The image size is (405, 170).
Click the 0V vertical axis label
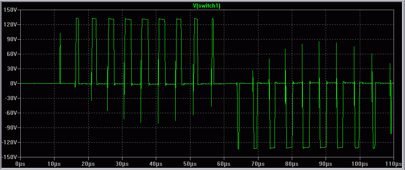tap(13, 84)
